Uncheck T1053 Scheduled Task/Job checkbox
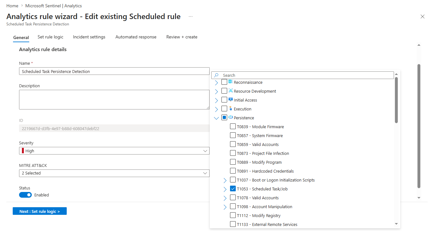Screen dimensions: 434x231 [x=233, y=189]
